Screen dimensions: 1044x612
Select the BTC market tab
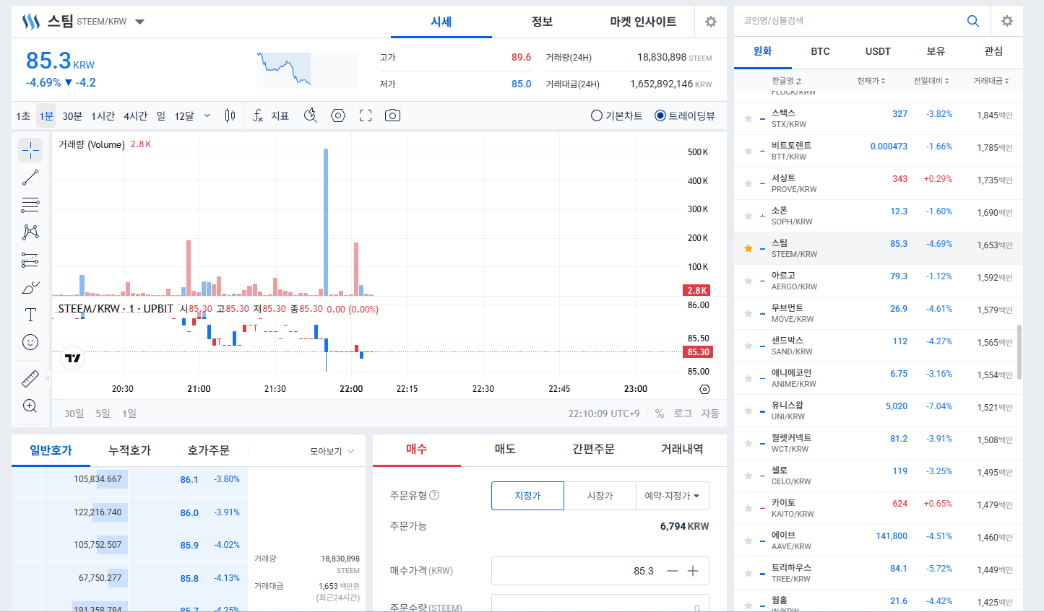(x=820, y=51)
